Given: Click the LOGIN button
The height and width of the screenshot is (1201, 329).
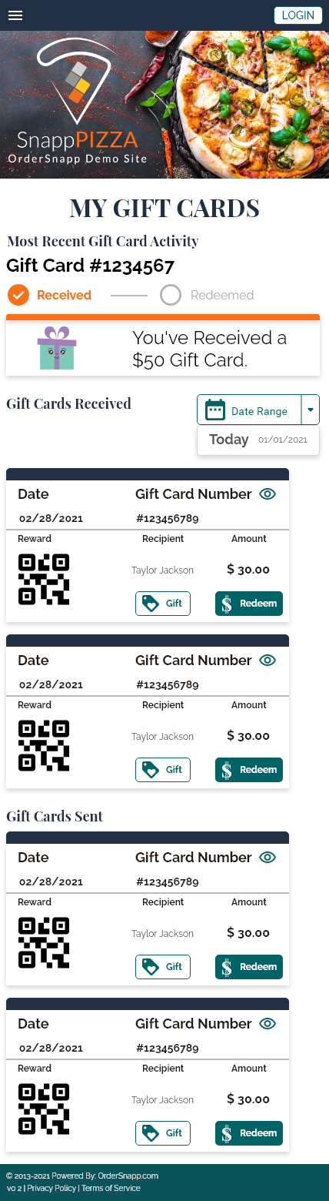Looking at the screenshot, I should click(x=298, y=15).
